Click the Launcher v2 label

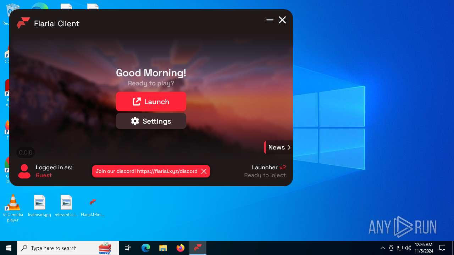(269, 168)
